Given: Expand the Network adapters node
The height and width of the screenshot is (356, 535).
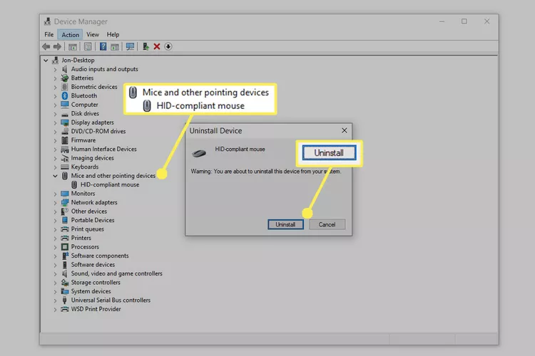Looking at the screenshot, I should 56,202.
